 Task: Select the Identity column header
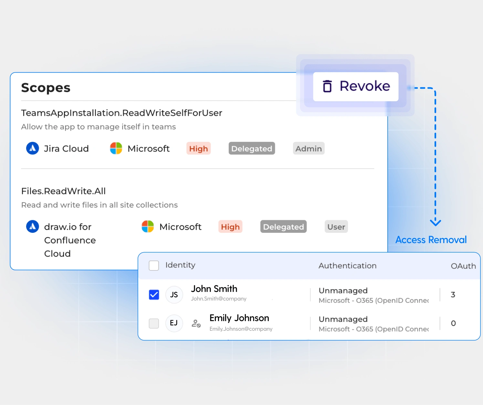tap(180, 265)
